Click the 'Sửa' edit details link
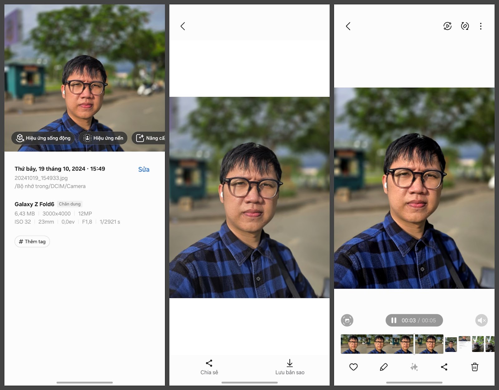This screenshot has width=499, height=390. tap(144, 169)
